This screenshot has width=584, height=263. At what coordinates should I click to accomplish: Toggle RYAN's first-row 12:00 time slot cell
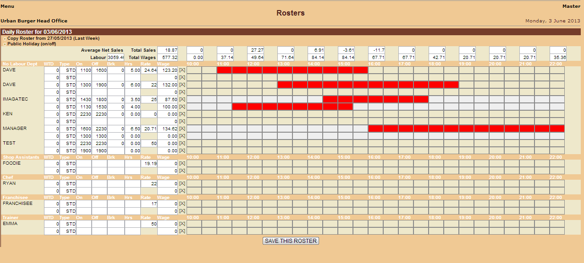254,183
